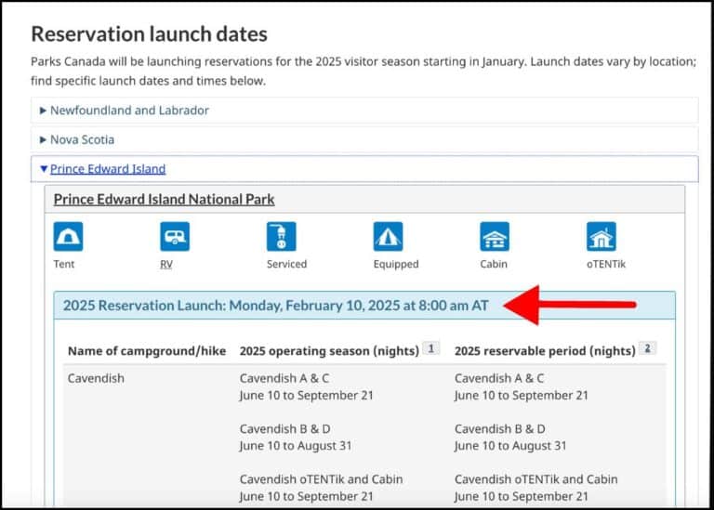Expand the Nova Scotia section

[364, 139]
